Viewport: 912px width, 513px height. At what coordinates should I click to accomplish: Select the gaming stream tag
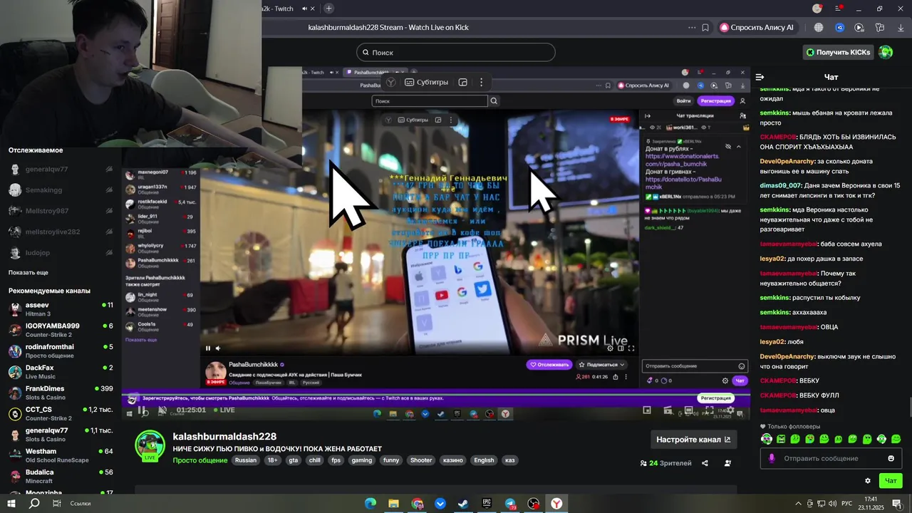[362, 460]
